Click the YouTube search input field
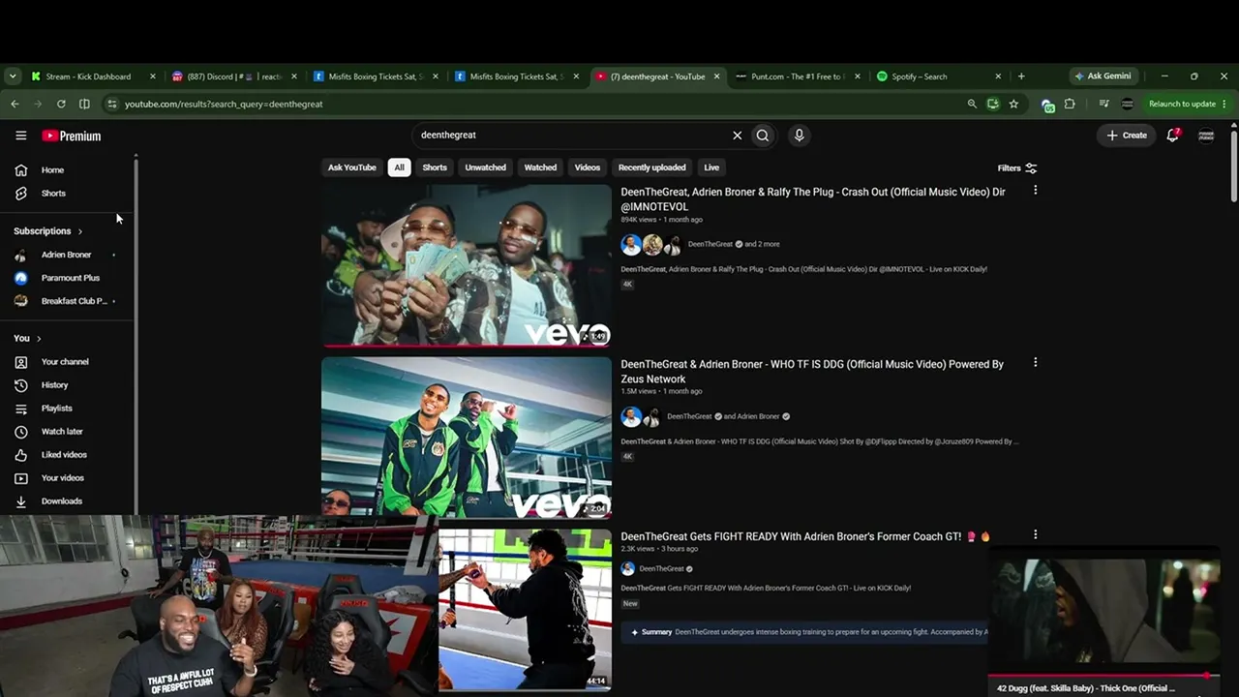The image size is (1239, 697). point(571,136)
